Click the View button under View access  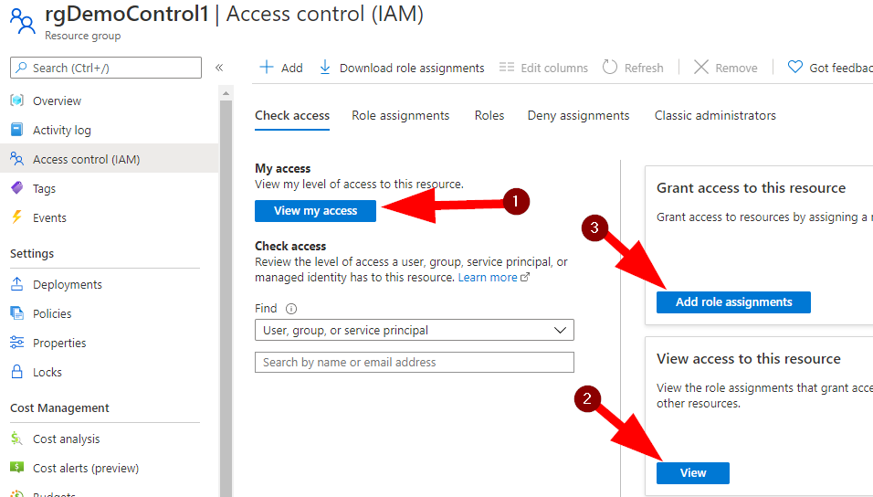(x=692, y=473)
